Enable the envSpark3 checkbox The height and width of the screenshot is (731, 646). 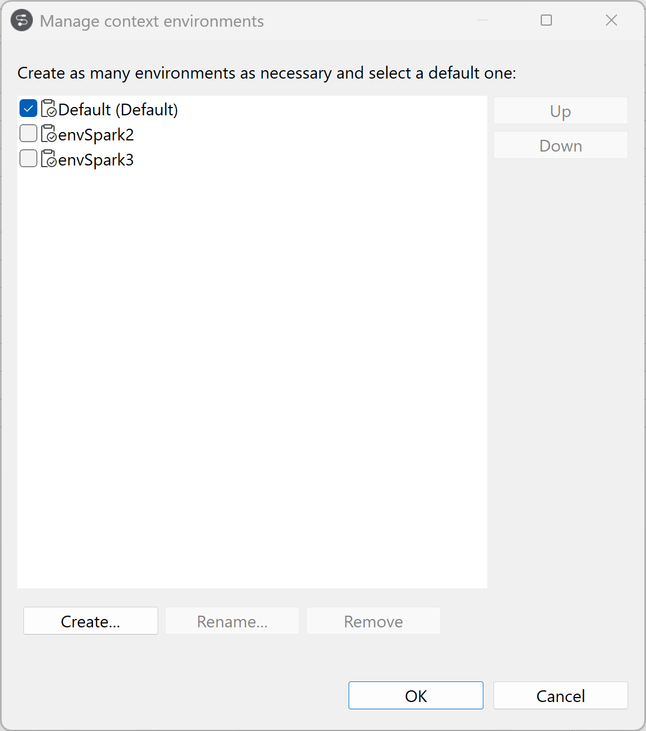(28, 159)
